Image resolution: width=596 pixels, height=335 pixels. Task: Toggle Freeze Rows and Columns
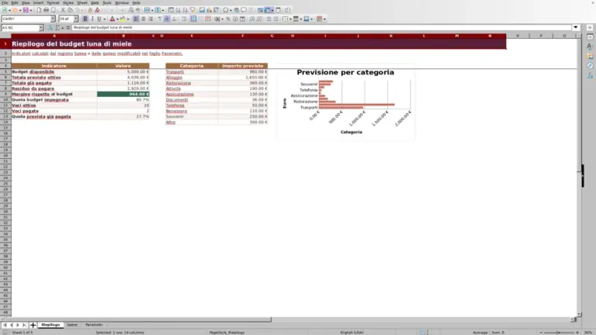click(x=268, y=10)
